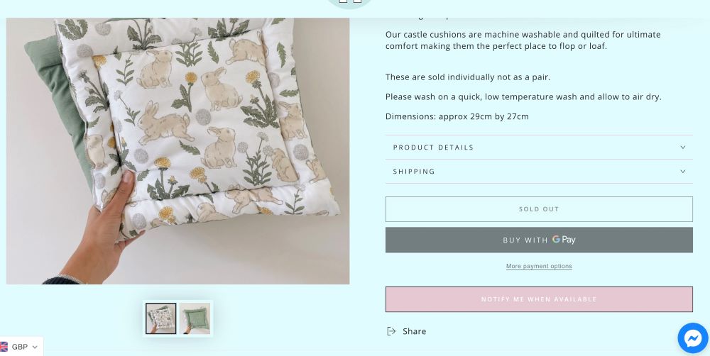Image resolution: width=710 pixels, height=356 pixels.
Task: Open the Messenger chat bubble
Action: pos(692,338)
